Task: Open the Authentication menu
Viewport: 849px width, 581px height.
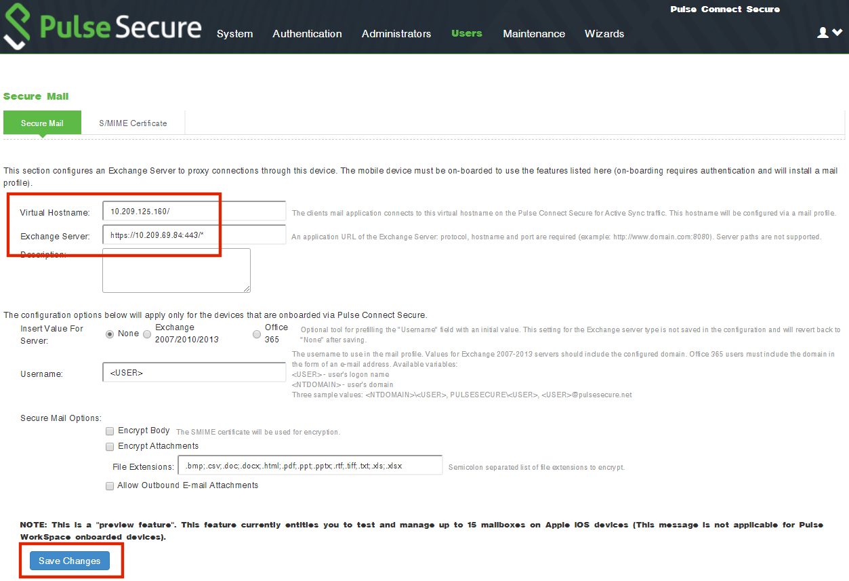Action: (x=307, y=34)
